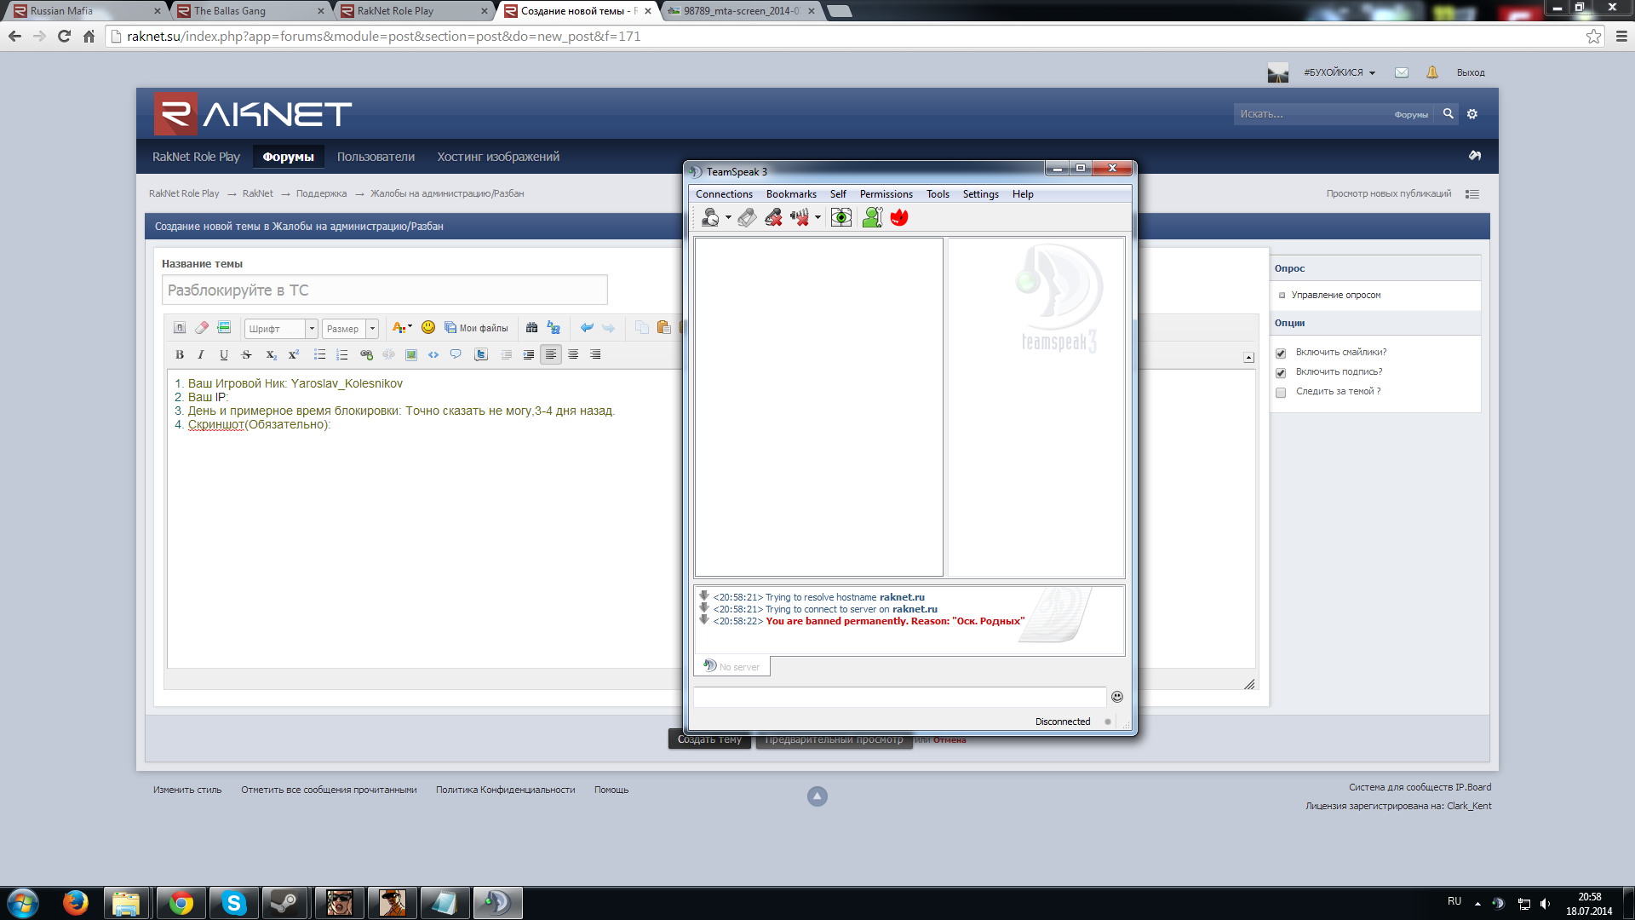Image resolution: width=1635 pixels, height=920 pixels.
Task: Uncheck the "Включить смайлики?" checkbox
Action: coord(1281,354)
